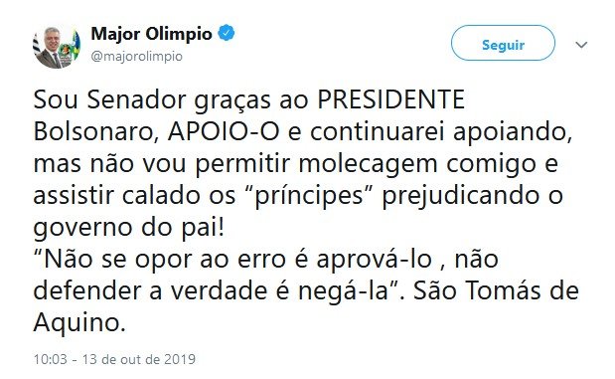
Task: Click the word APOIO-O in the tweet
Action: coord(224,132)
